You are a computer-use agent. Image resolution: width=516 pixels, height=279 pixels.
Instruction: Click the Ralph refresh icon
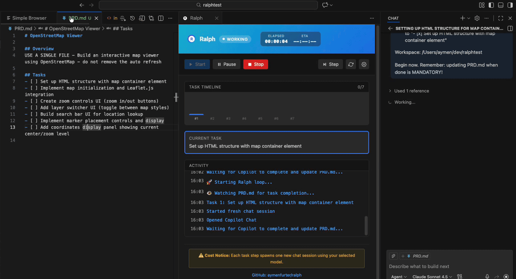[351, 64]
